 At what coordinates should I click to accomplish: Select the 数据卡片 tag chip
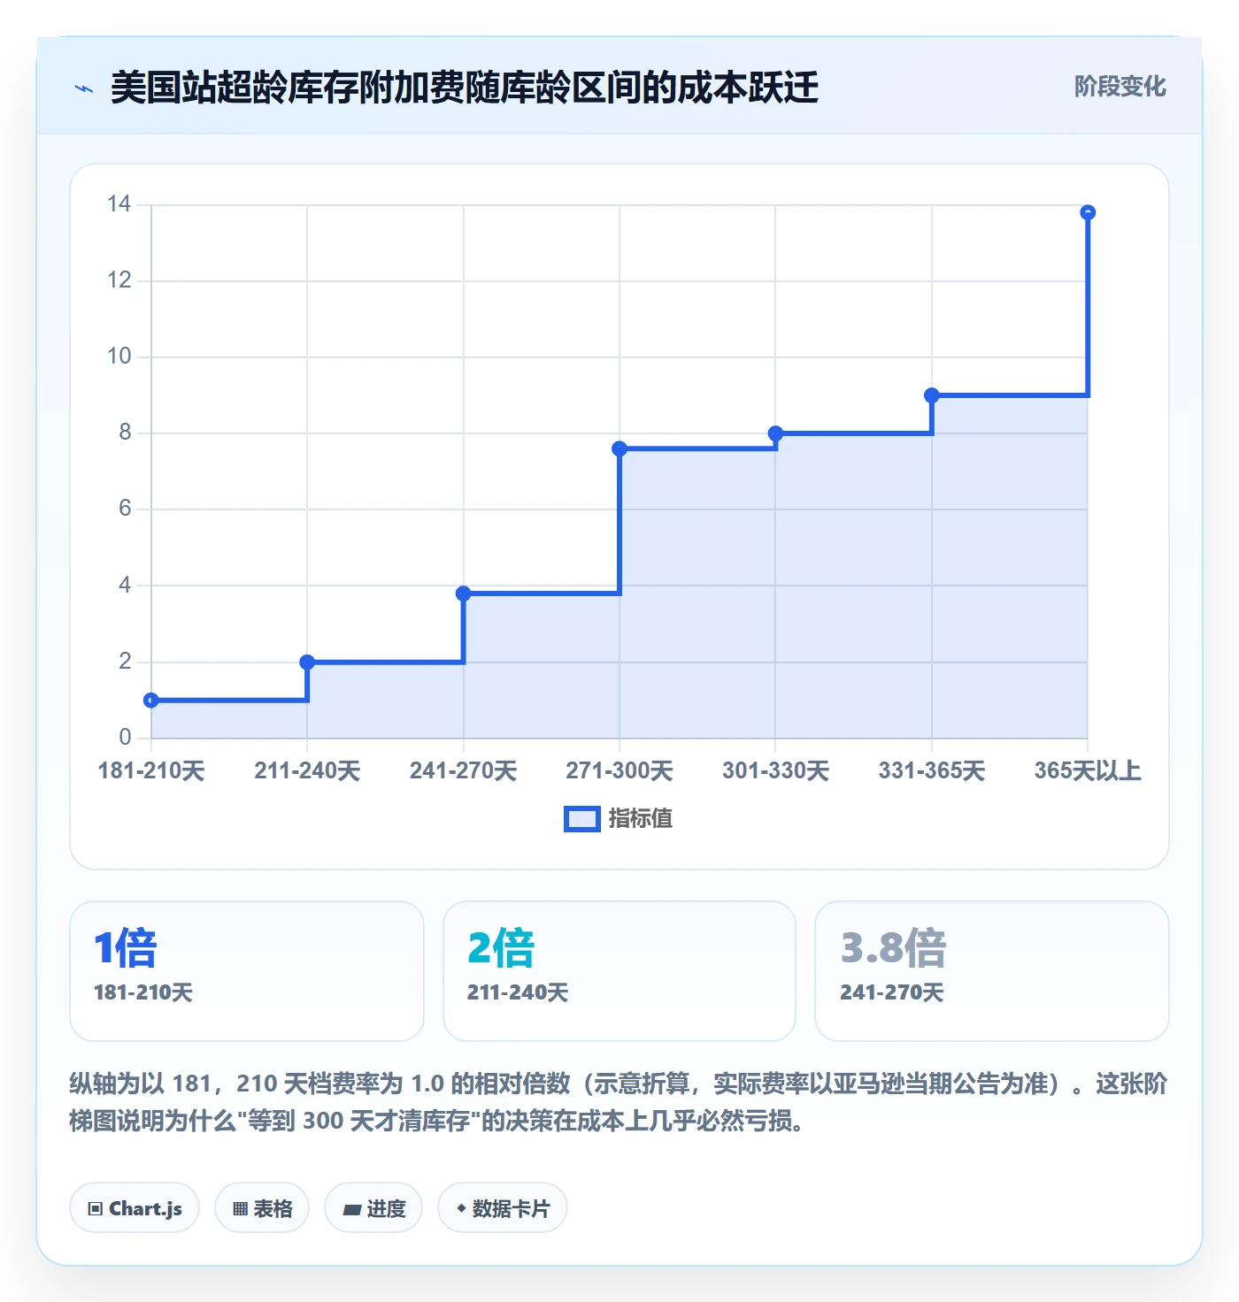pos(503,1208)
